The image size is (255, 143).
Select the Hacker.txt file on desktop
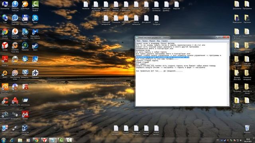pos(86,5)
